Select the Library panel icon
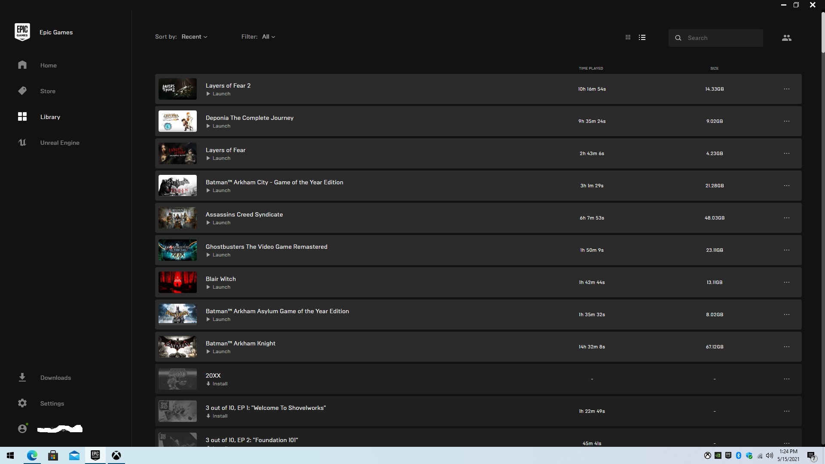 pos(23,117)
